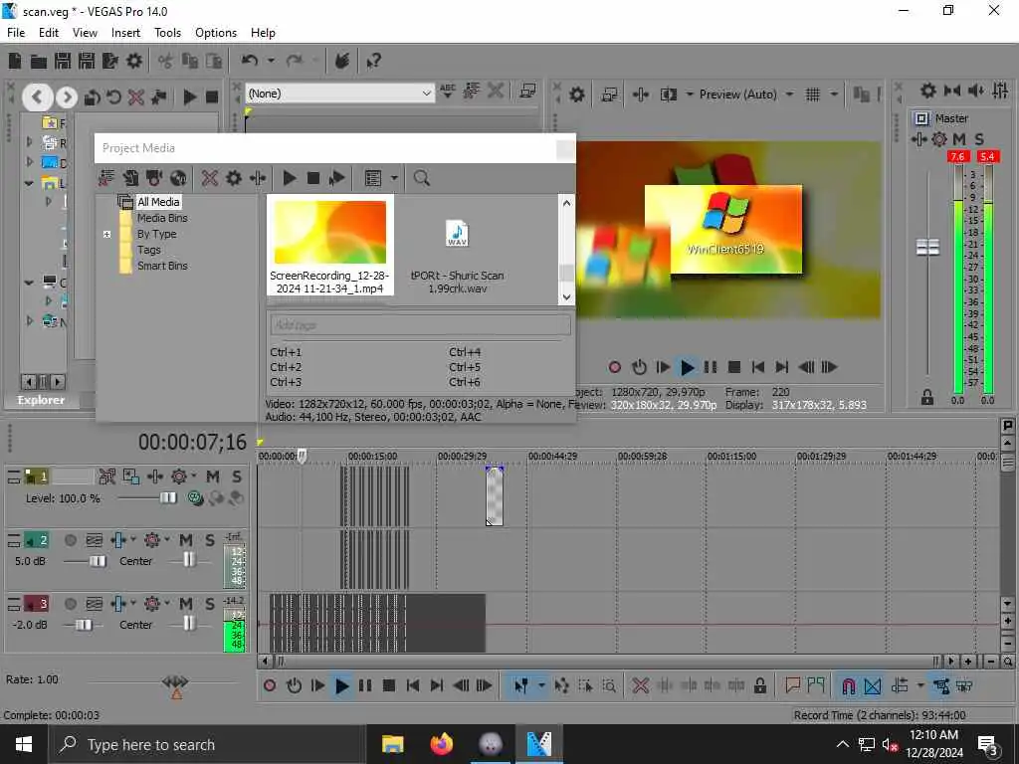Open Windows Start menu

click(24, 744)
